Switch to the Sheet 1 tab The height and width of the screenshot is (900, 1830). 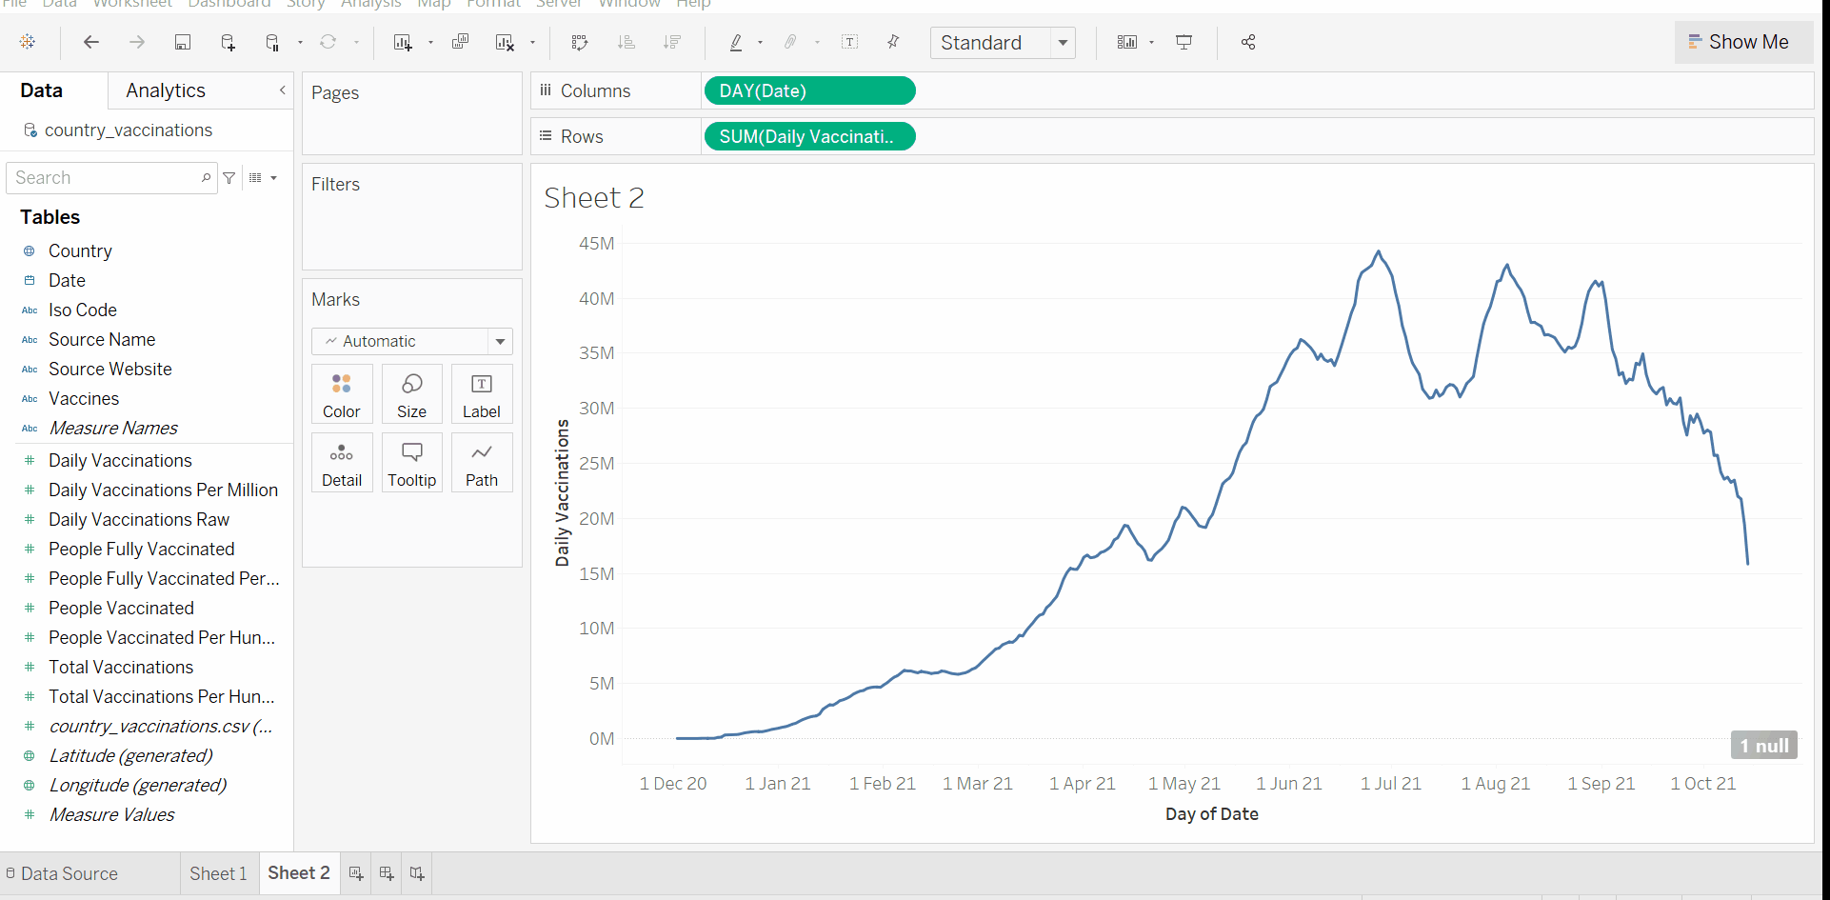[218, 873]
